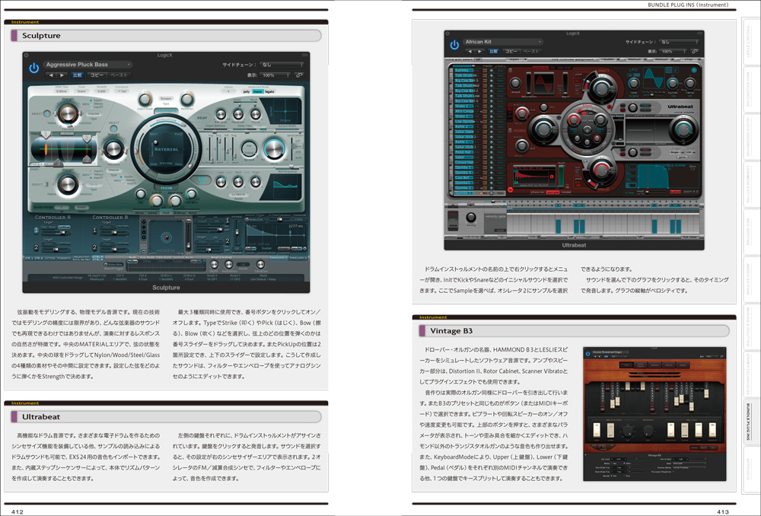Enable legato keyboard mode in Sculpture
The height and width of the screenshot is (516, 761).
point(269,91)
